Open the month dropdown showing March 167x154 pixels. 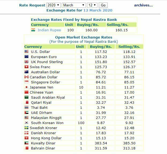[74, 5]
